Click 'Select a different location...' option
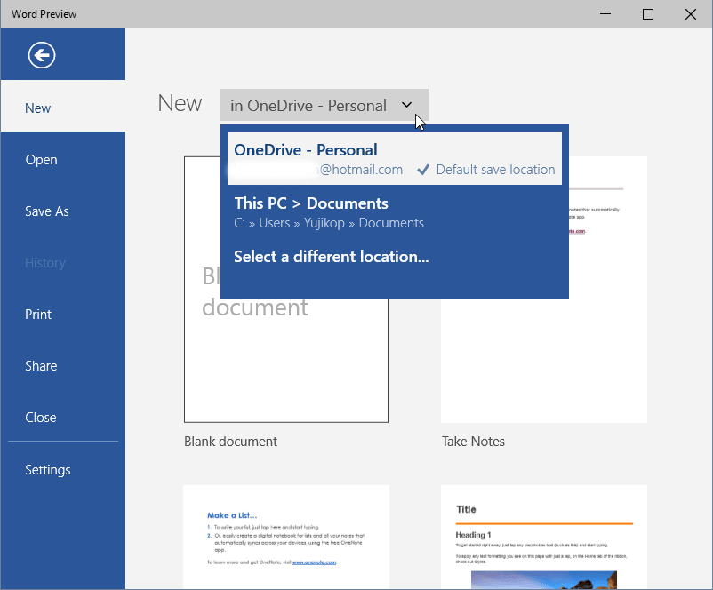 (x=331, y=257)
